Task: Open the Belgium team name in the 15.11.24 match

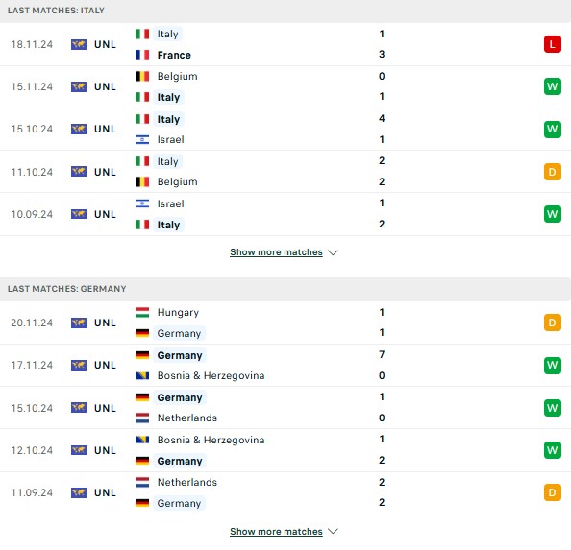Action: pyautogui.click(x=177, y=77)
